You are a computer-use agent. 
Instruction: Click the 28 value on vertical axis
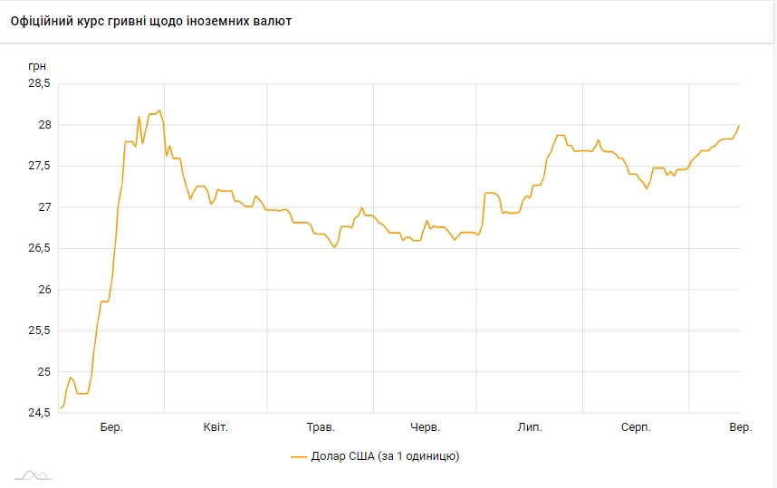tap(43, 125)
